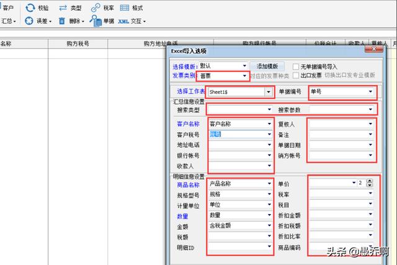Click the 类型 type swap icon
The height and width of the screenshot is (265, 397).
coord(63,7)
